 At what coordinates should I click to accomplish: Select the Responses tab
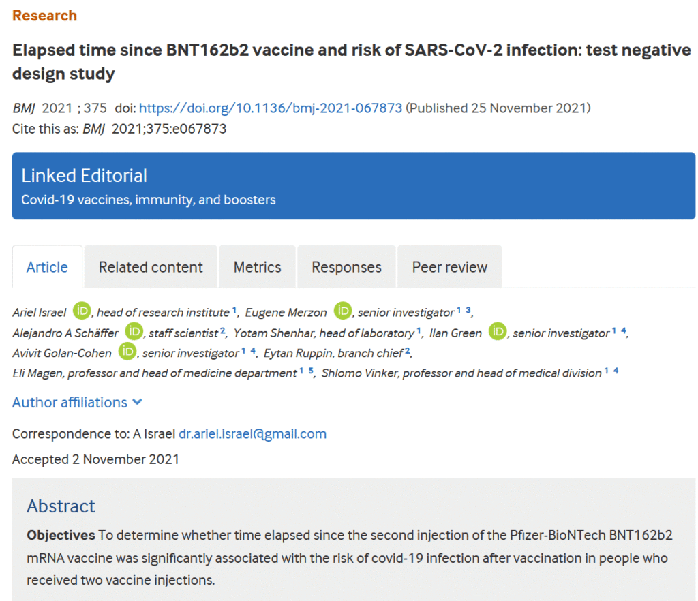346,267
